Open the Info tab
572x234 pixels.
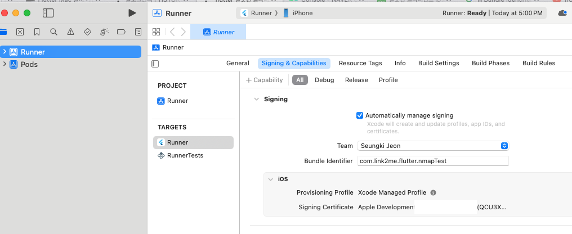click(x=400, y=63)
